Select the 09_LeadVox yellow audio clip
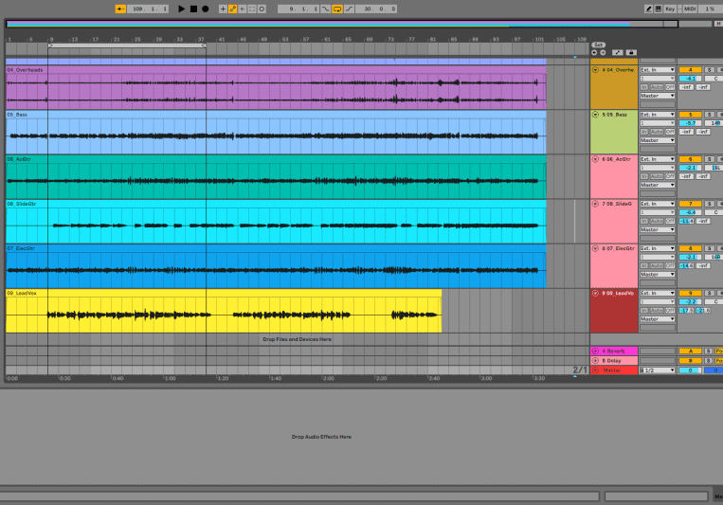Screen dimensions: 723x505 coord(224,311)
